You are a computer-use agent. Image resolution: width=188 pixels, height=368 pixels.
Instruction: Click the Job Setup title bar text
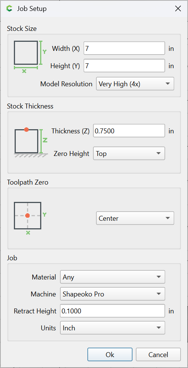click(x=32, y=9)
